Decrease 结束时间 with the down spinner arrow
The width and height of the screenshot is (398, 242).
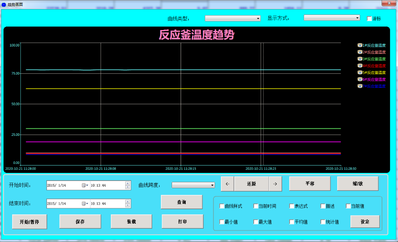128,206
